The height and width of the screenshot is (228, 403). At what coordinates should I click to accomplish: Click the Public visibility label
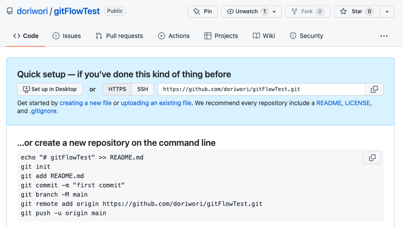click(115, 11)
